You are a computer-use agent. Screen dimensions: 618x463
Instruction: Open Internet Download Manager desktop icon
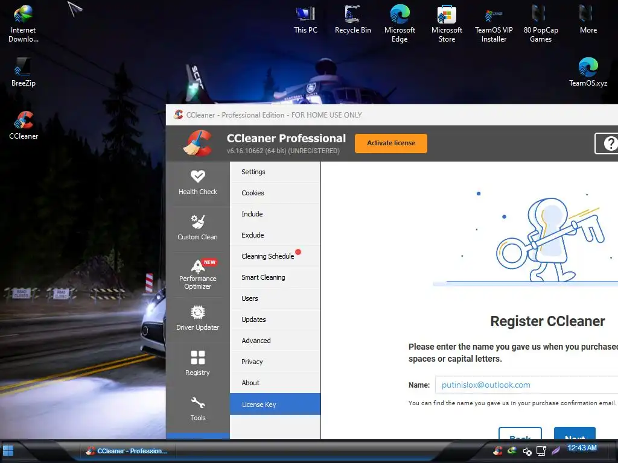(x=24, y=23)
